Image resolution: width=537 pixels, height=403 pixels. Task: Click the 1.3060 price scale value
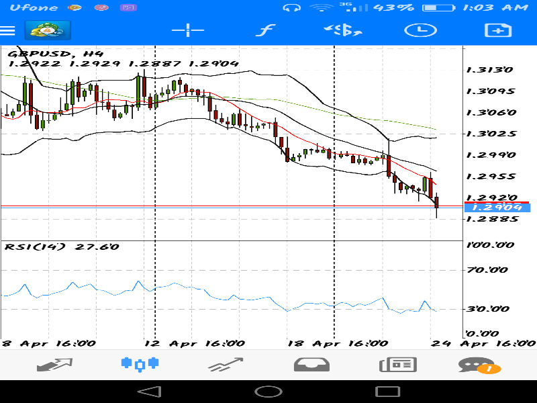pyautogui.click(x=491, y=112)
